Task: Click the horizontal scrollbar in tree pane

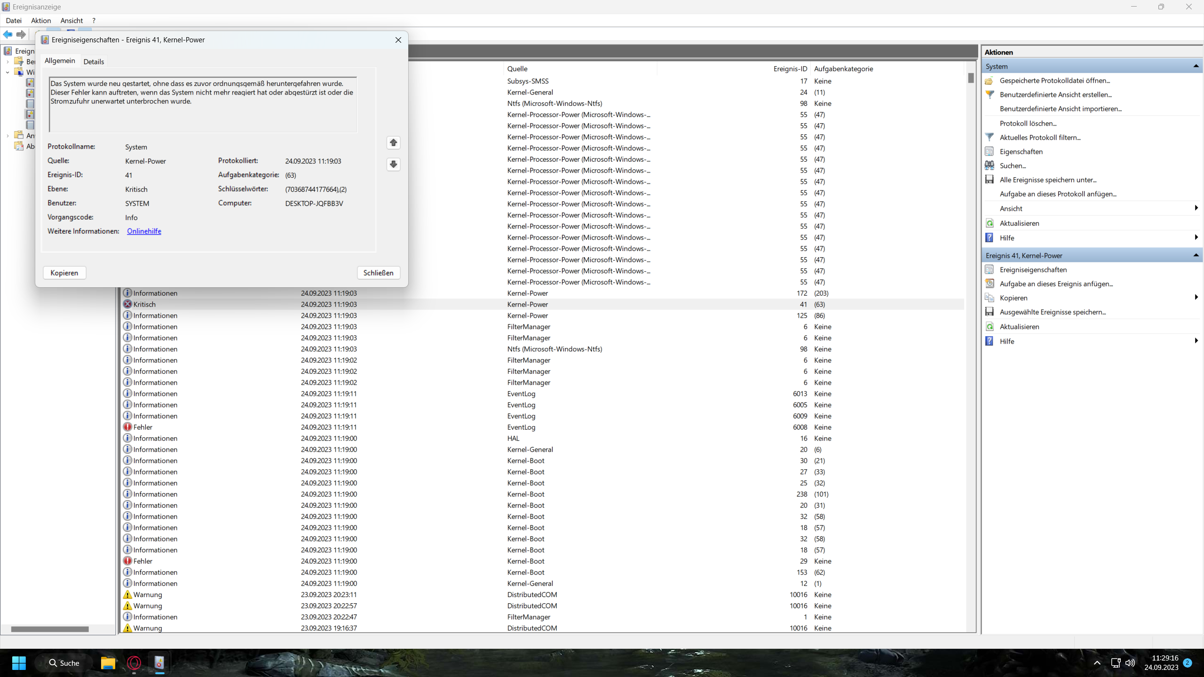Action: [x=50, y=629]
